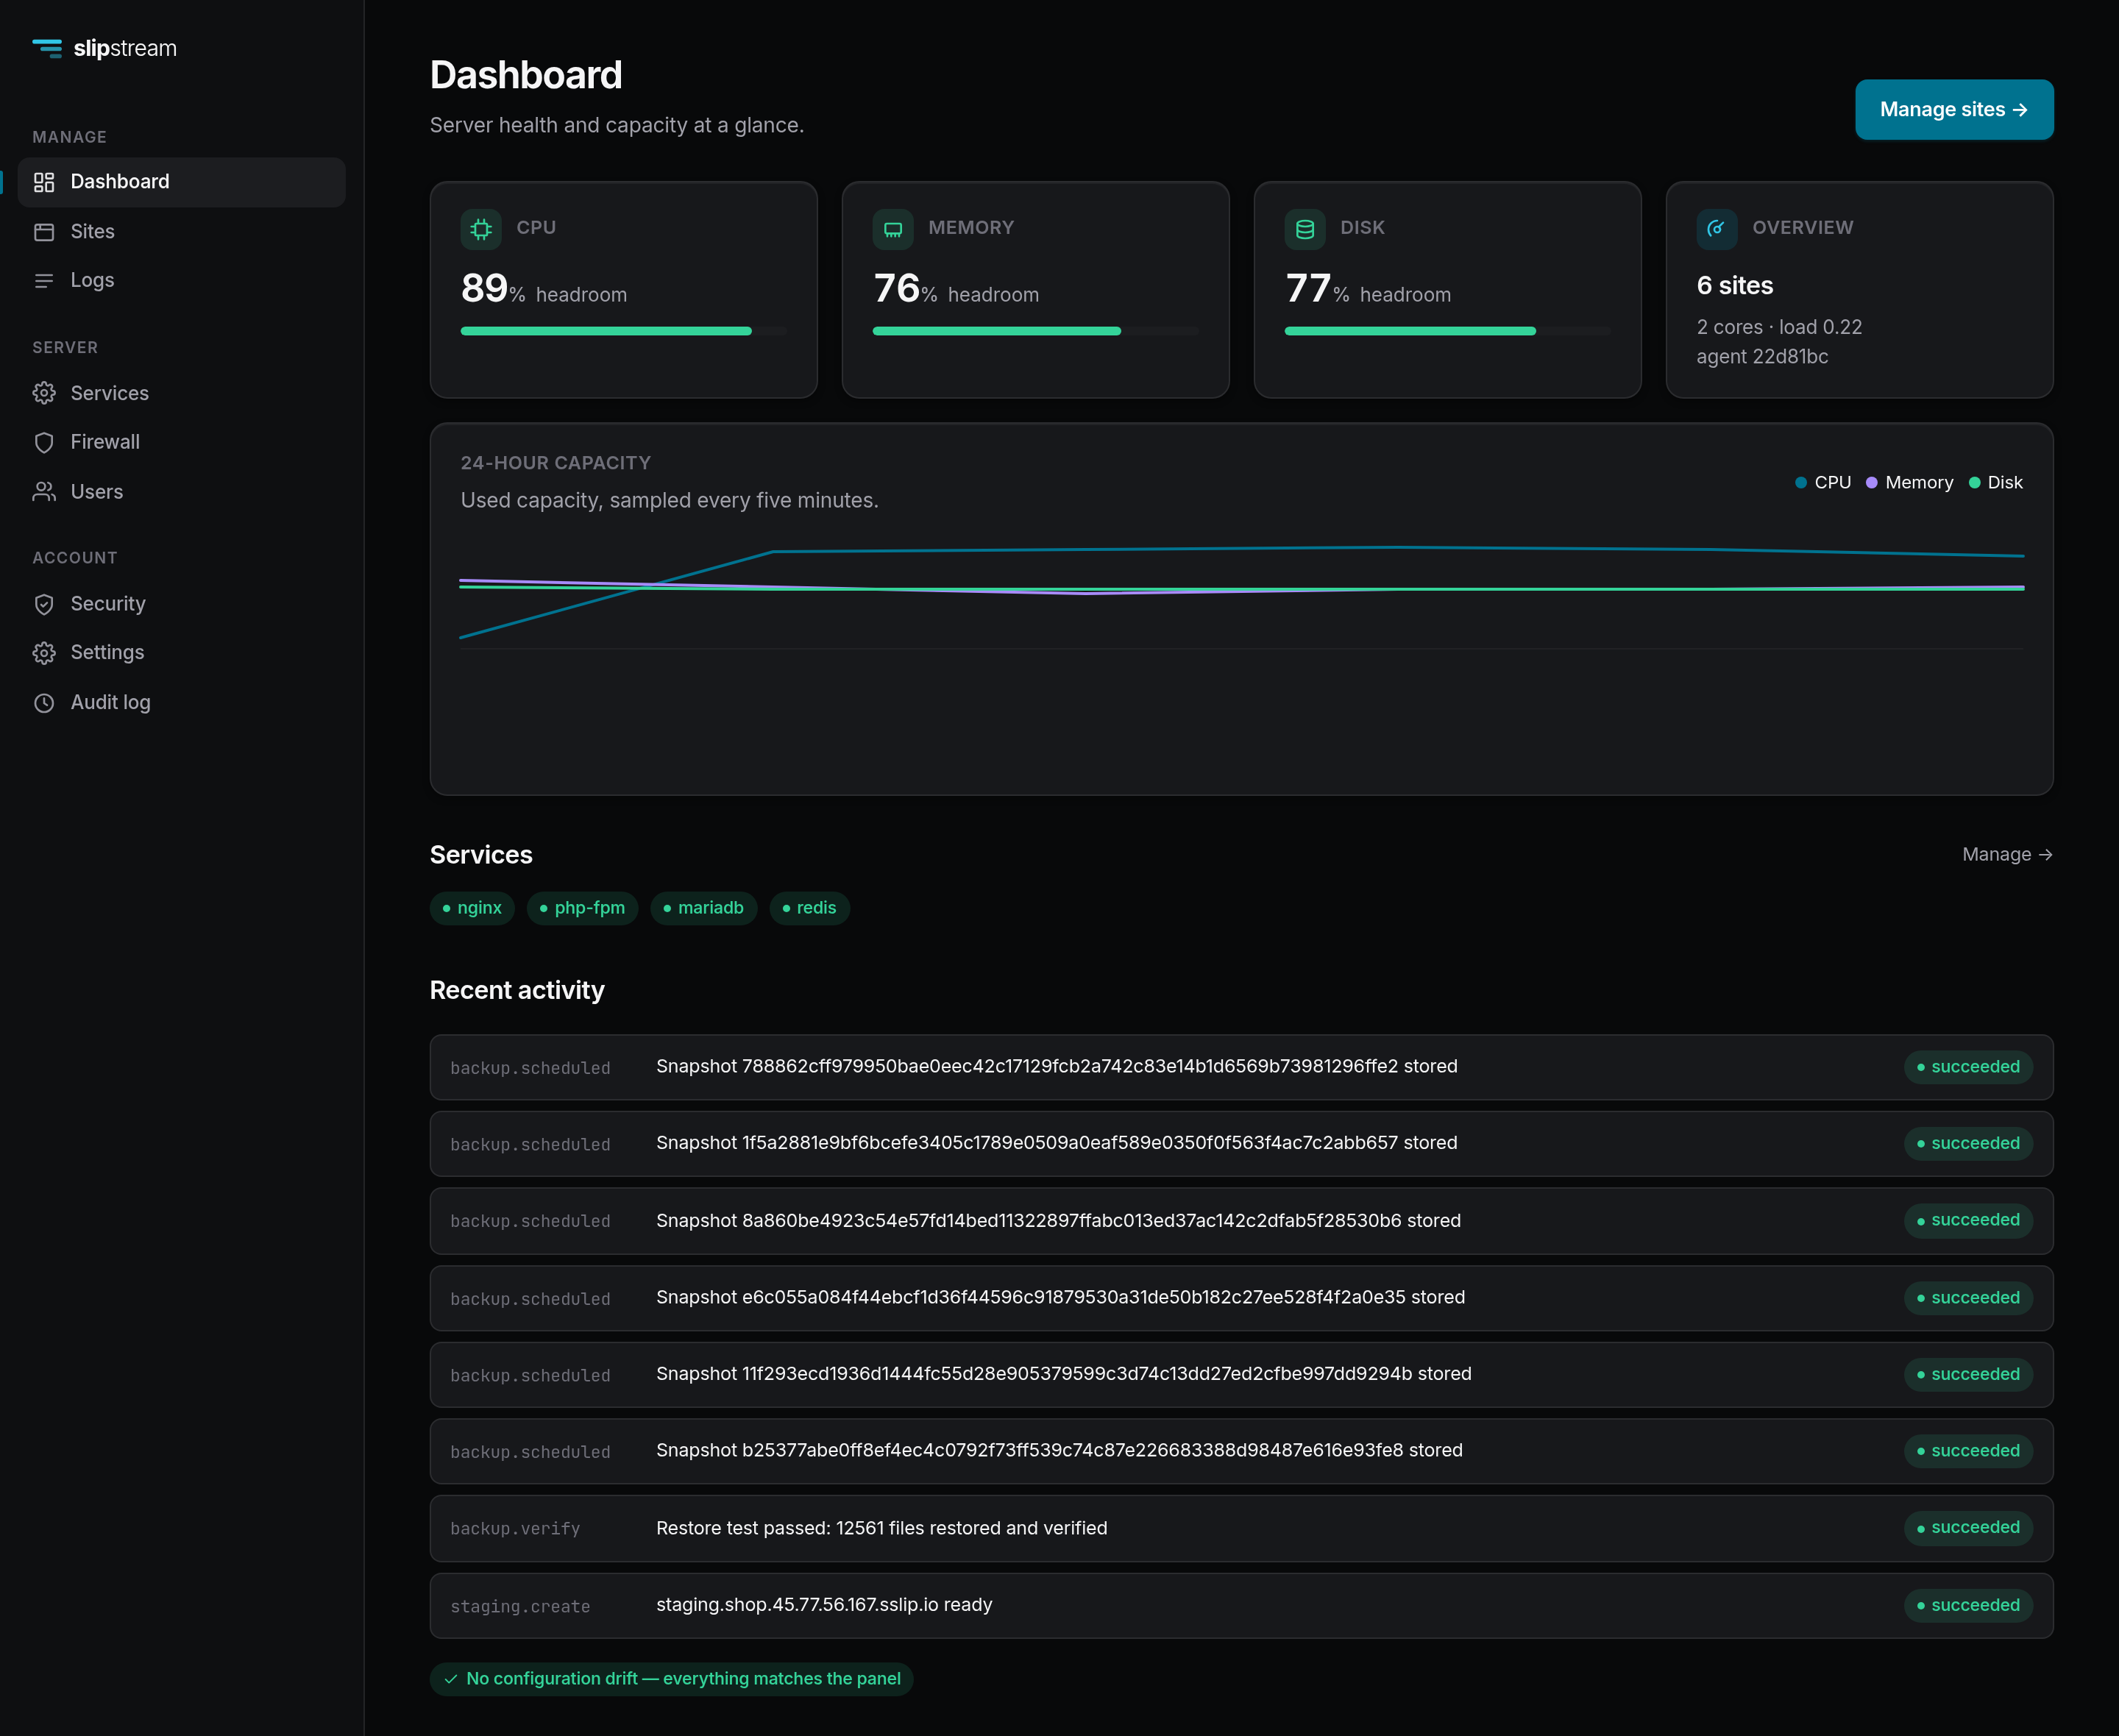
Task: Go to Firewall in the sidebar
Action: (x=182, y=442)
